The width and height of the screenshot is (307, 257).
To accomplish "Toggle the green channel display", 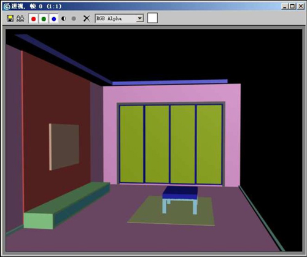I will [44, 19].
